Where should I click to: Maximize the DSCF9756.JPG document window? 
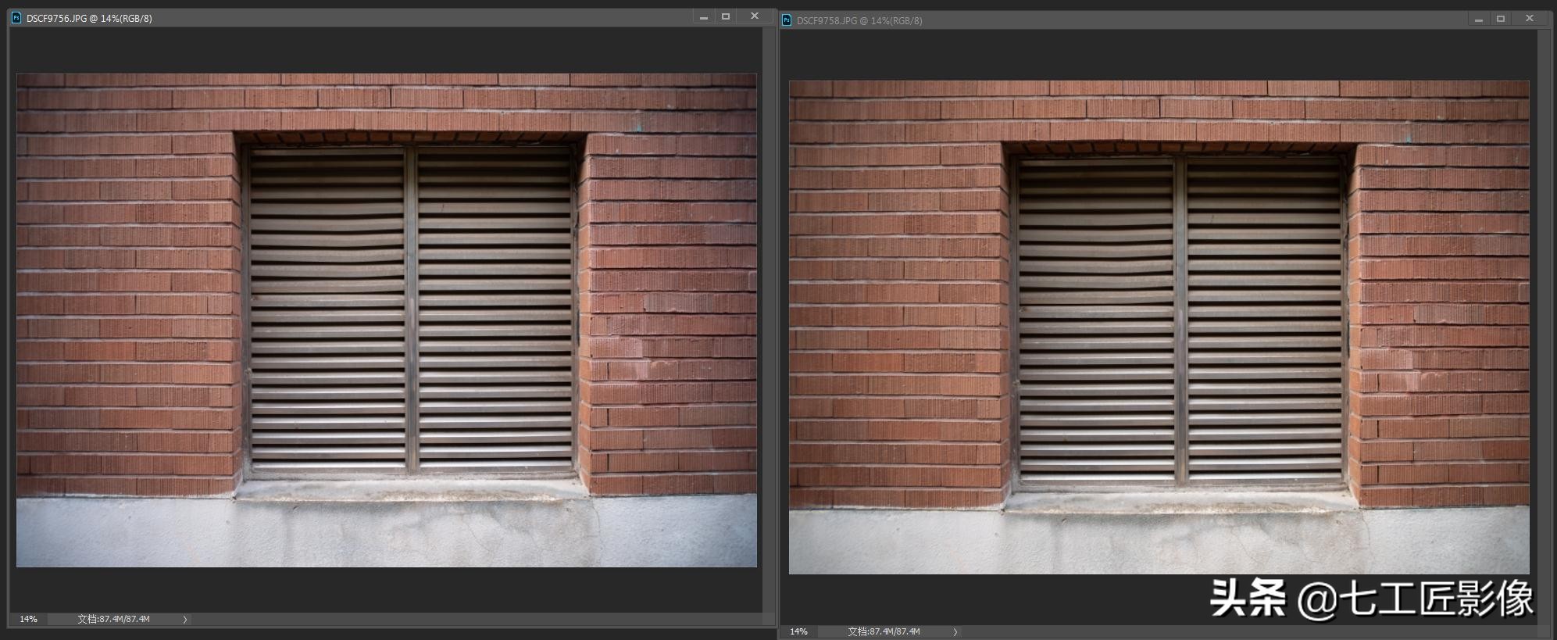726,16
